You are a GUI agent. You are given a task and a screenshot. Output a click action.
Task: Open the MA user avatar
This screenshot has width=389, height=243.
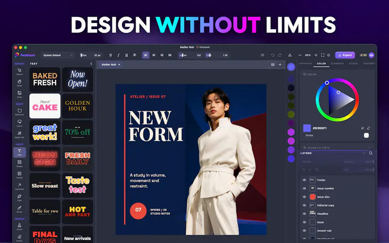coord(371,55)
